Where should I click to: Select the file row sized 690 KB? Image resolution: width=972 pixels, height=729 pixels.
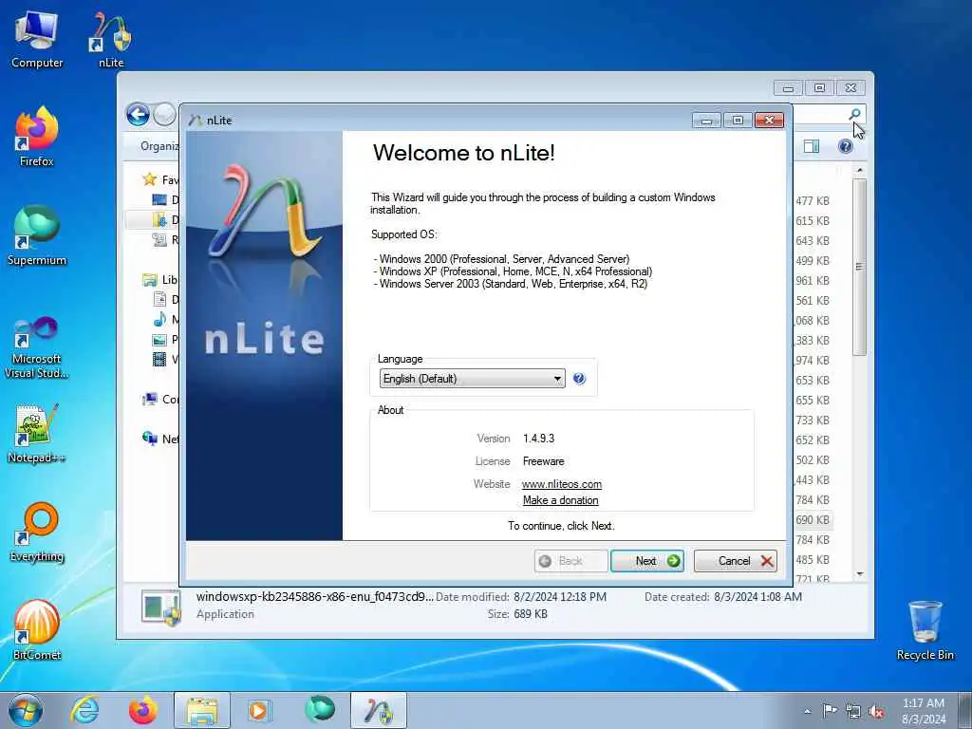tap(813, 519)
